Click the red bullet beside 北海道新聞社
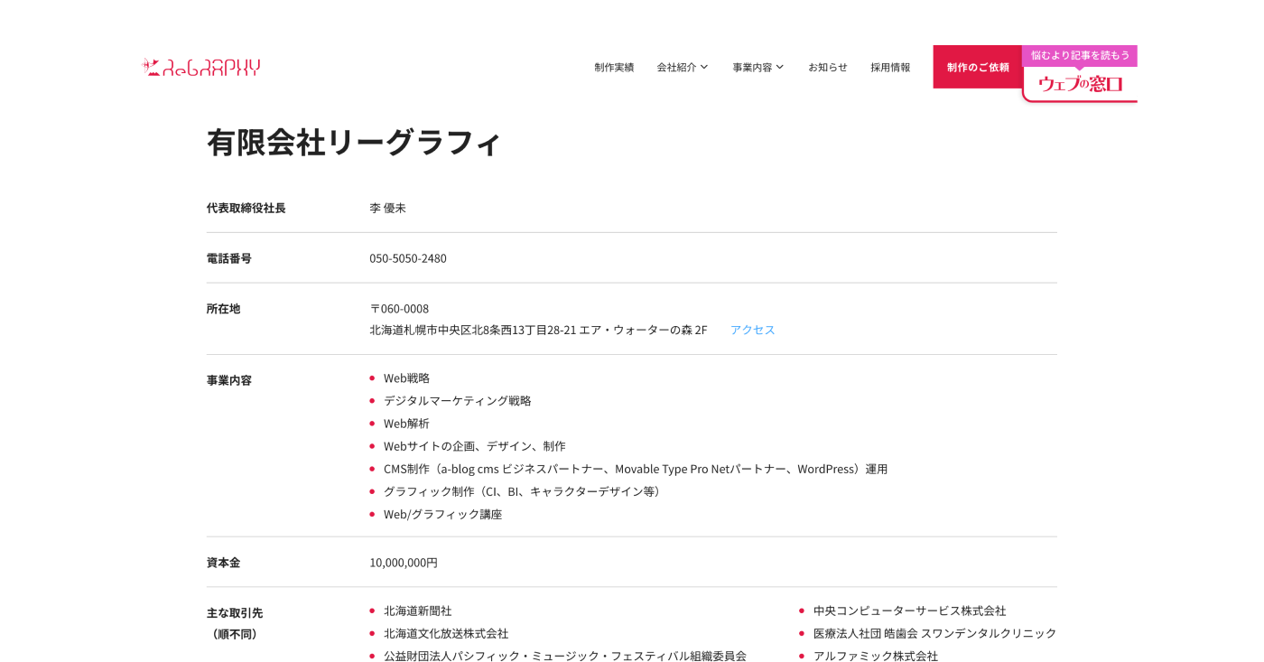Screen dimensions: 1264x662 click(372, 611)
